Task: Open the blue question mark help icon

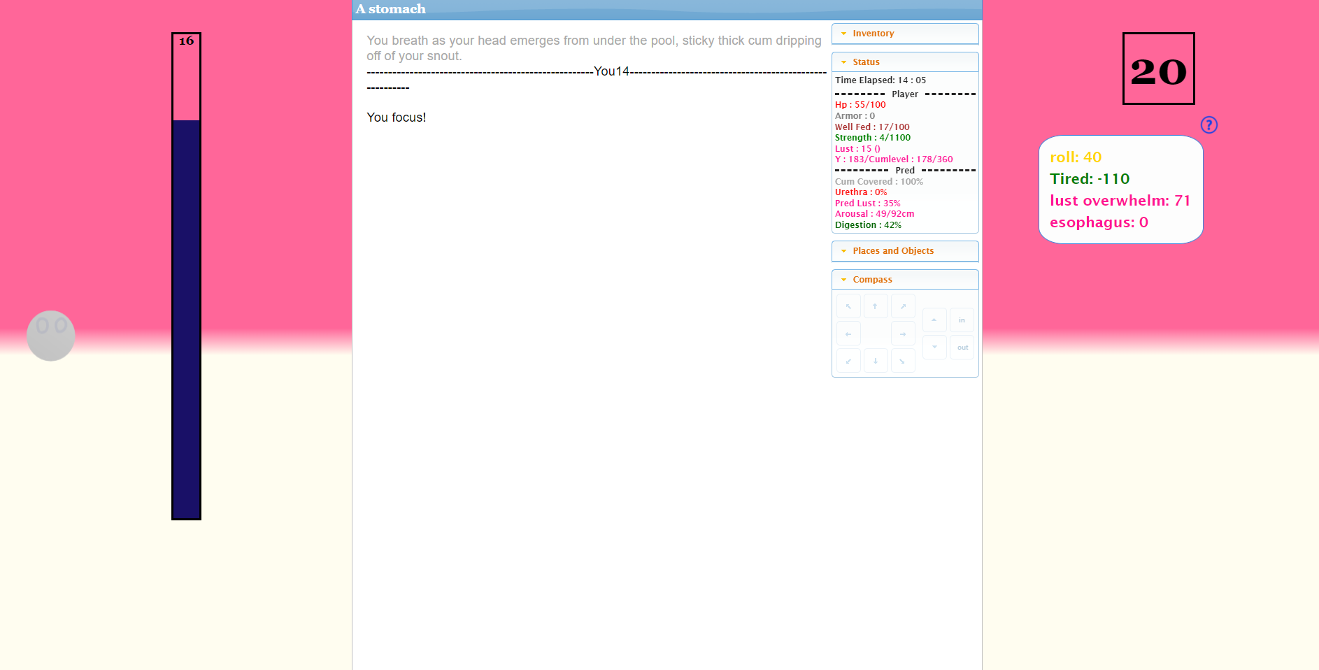Action: click(x=1209, y=125)
